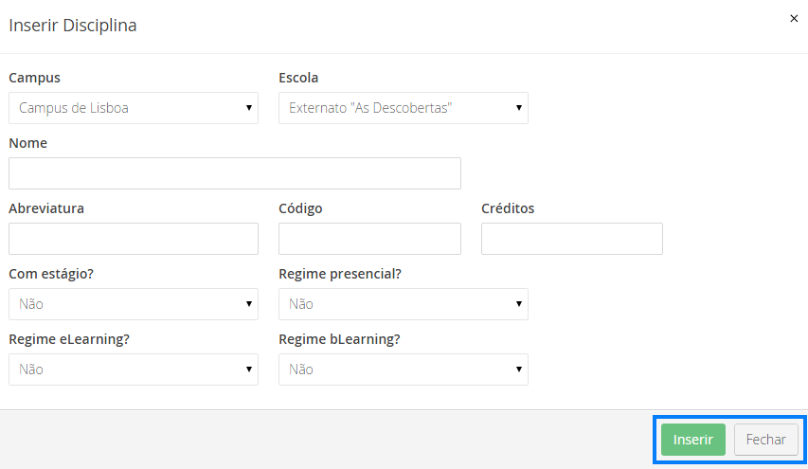Click the Campus field label

coord(34,78)
